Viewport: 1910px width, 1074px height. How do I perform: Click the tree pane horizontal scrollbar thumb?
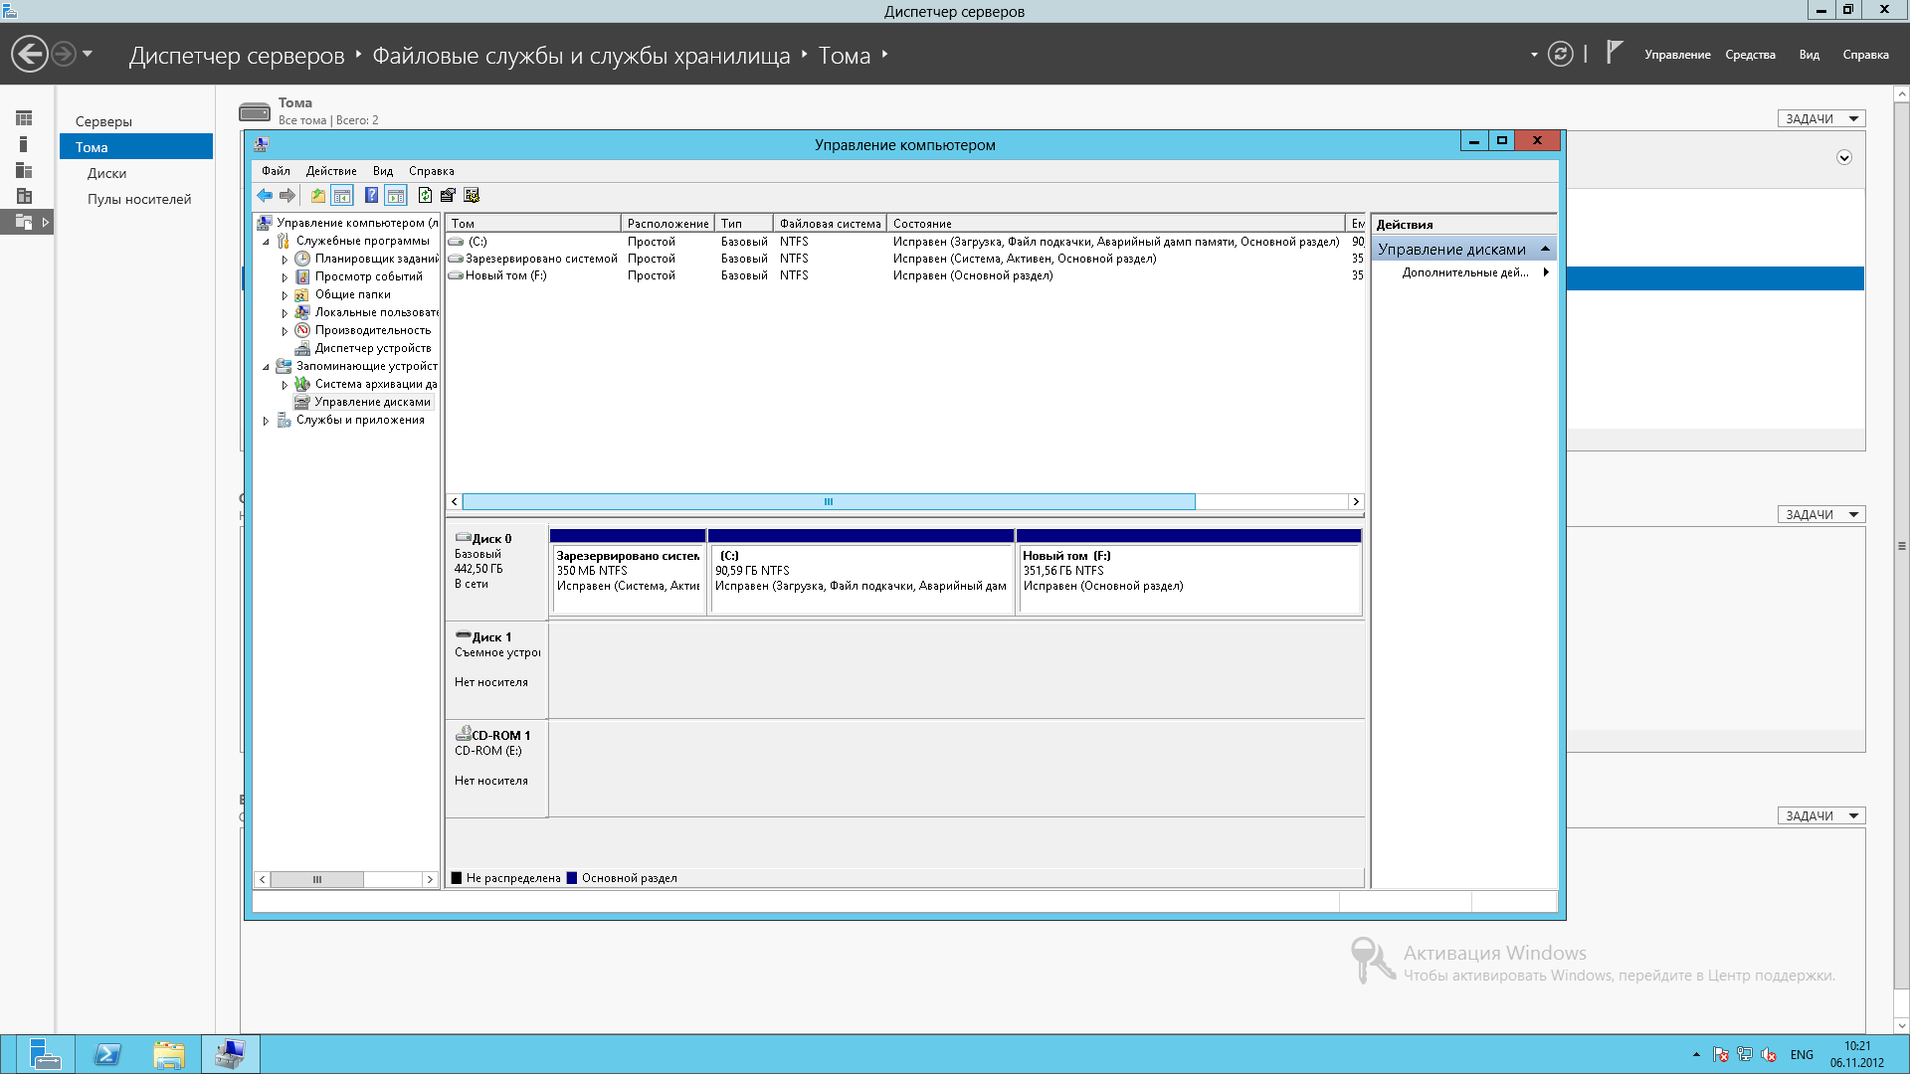pos(317,880)
